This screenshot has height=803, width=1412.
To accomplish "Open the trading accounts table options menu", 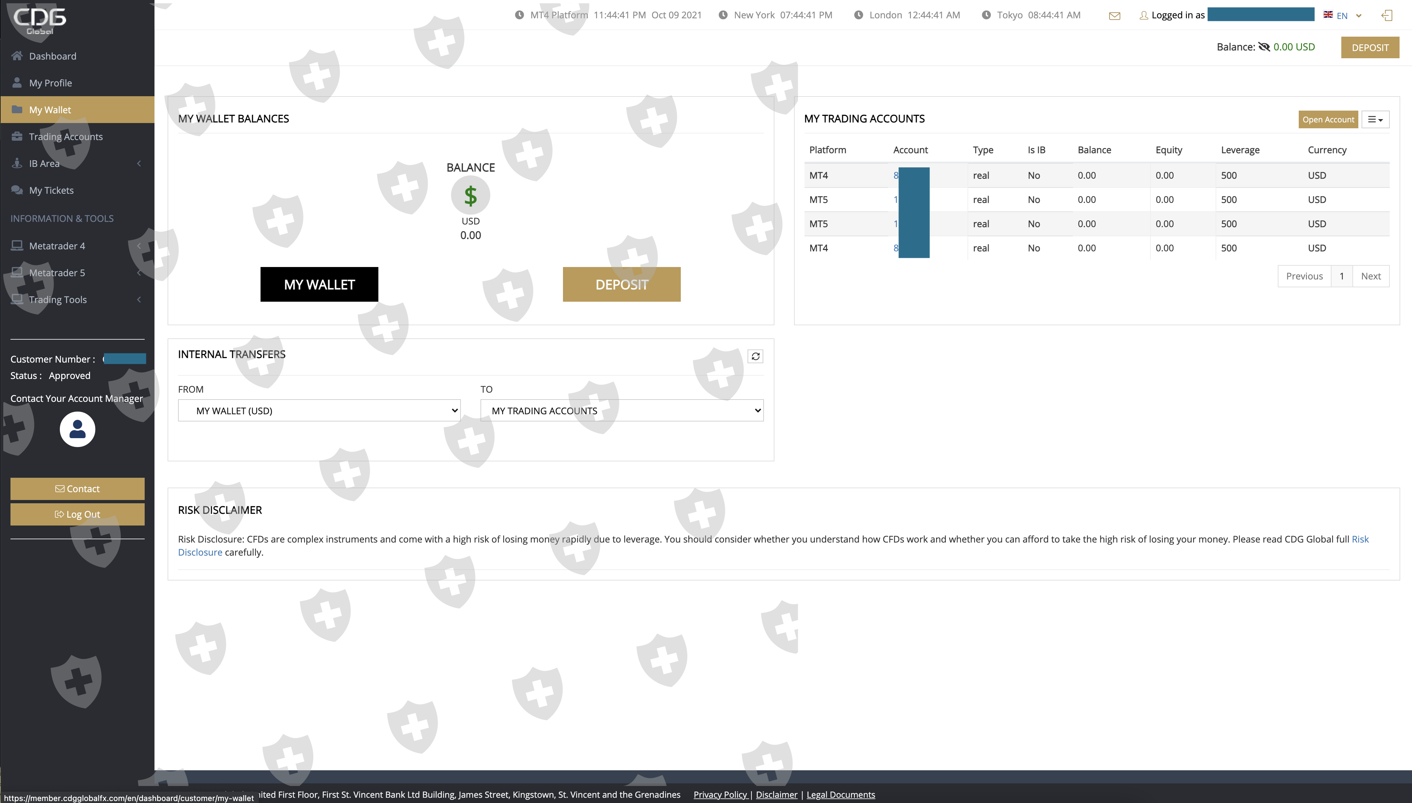I will coord(1375,119).
